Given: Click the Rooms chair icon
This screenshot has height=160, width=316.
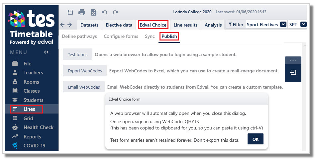Looking at the screenshot, I should (15, 82).
